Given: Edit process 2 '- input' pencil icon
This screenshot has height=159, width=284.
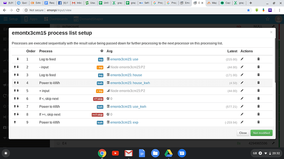Looking at the screenshot, I should (242, 67).
